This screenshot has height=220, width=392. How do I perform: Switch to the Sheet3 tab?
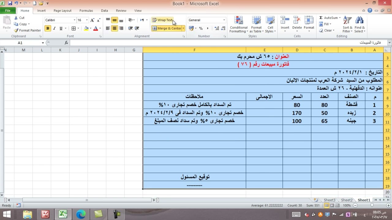click(x=330, y=200)
